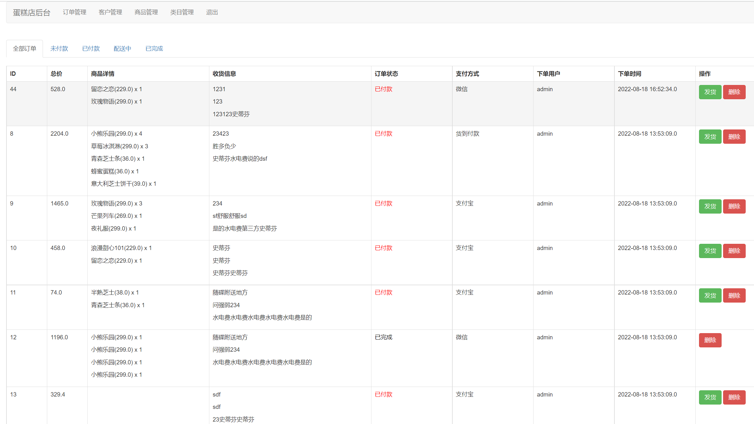This screenshot has width=754, height=424.
Task: Ship order ID 8 with 发货
Action: [x=710, y=137]
